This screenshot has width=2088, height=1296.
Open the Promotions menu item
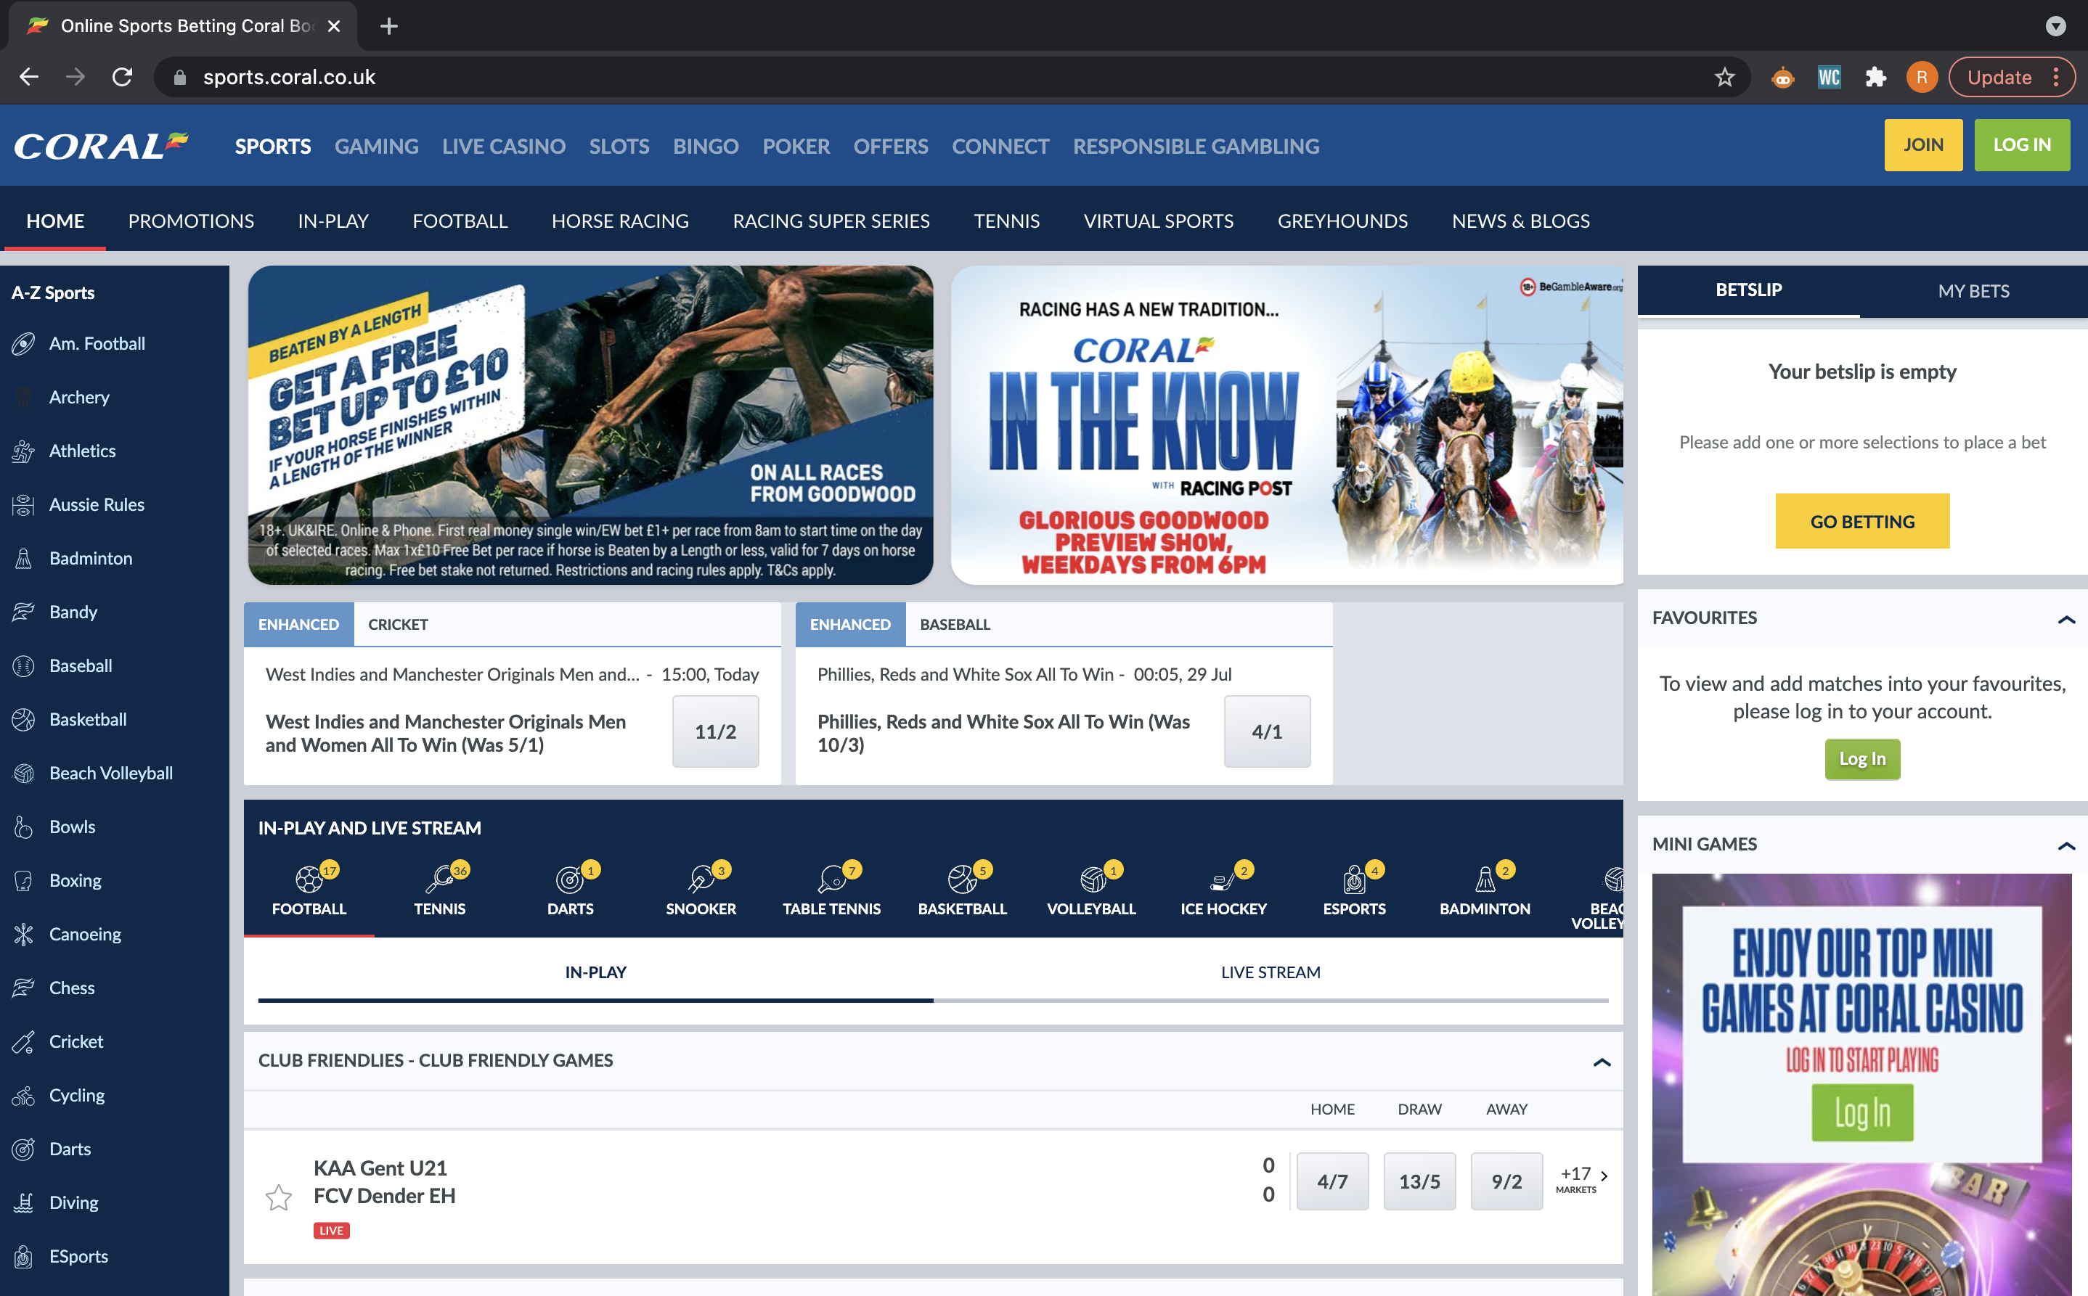click(x=191, y=221)
